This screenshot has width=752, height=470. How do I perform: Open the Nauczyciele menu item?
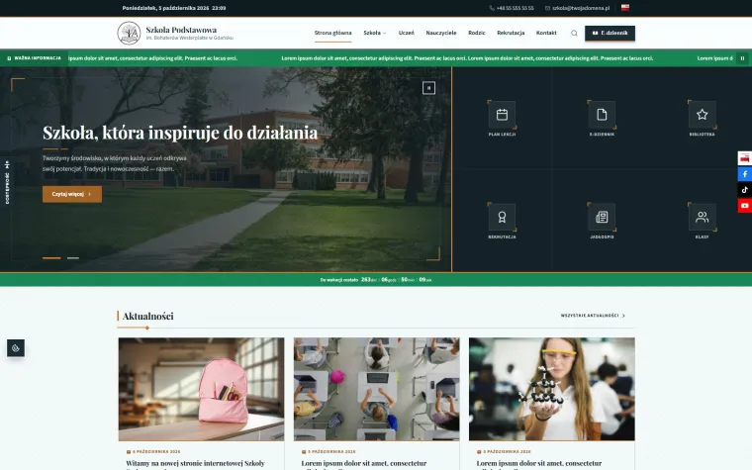pyautogui.click(x=441, y=33)
